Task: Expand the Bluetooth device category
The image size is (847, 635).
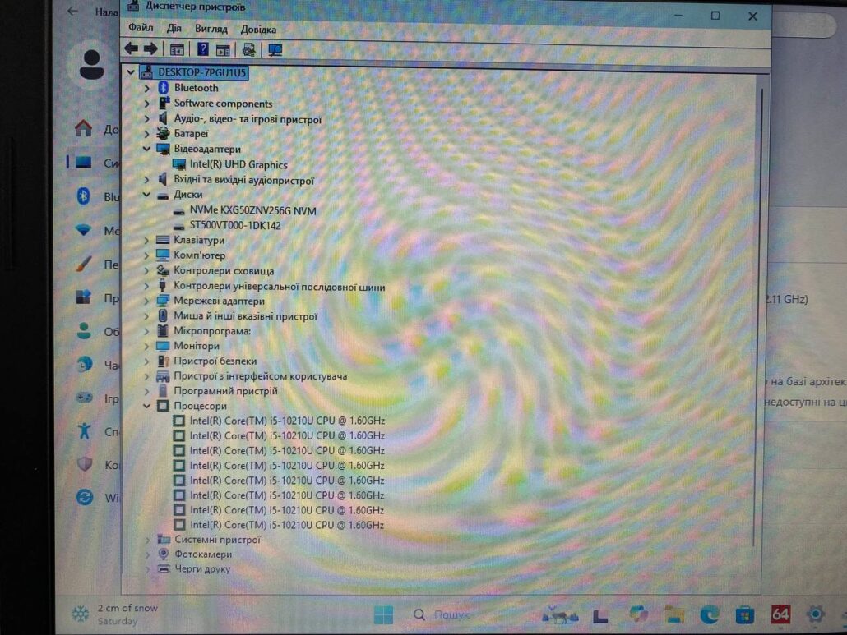Action: 147,88
